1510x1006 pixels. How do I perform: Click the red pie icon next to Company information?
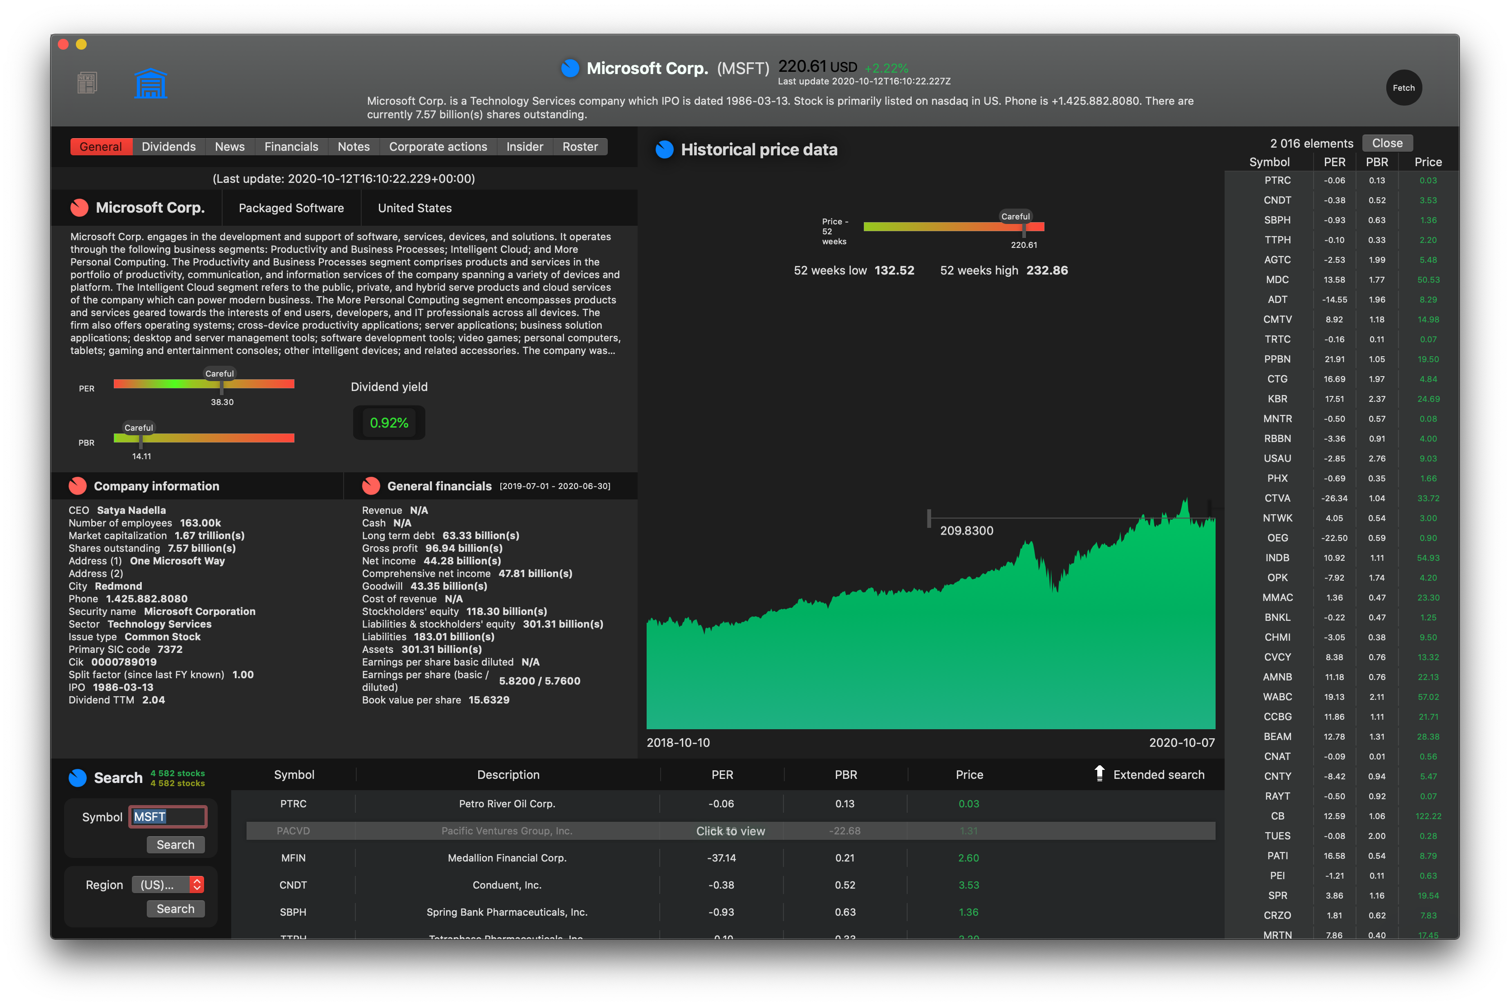pos(78,486)
